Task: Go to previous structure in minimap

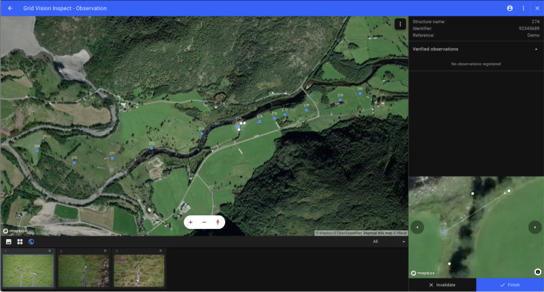Action: [418, 227]
